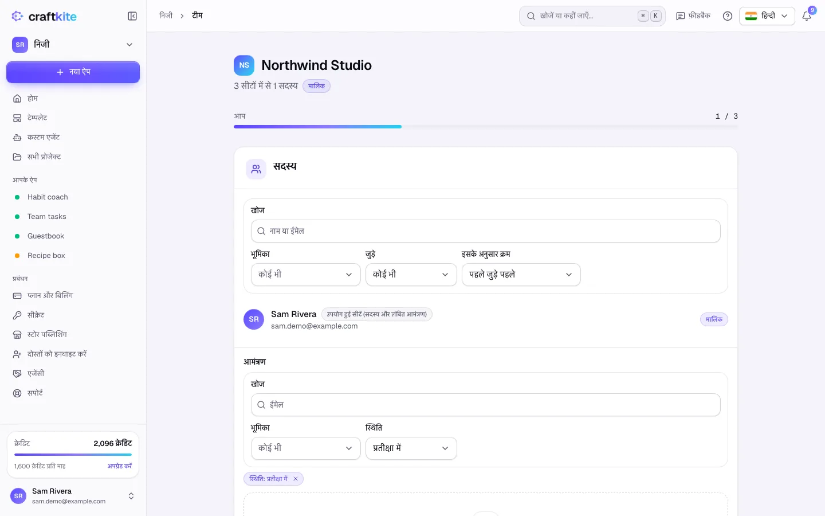This screenshot has width=825, height=516.
Task: Expand the निजी workspace switcher
Action: 73,45
